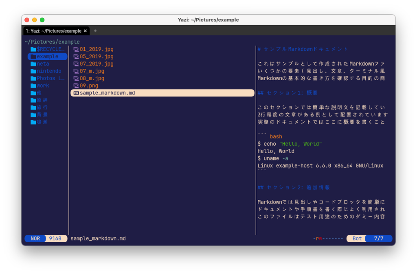The image size is (417, 274).
Task: Select the 'Photos L…' folder name
Action: [x=50, y=79]
